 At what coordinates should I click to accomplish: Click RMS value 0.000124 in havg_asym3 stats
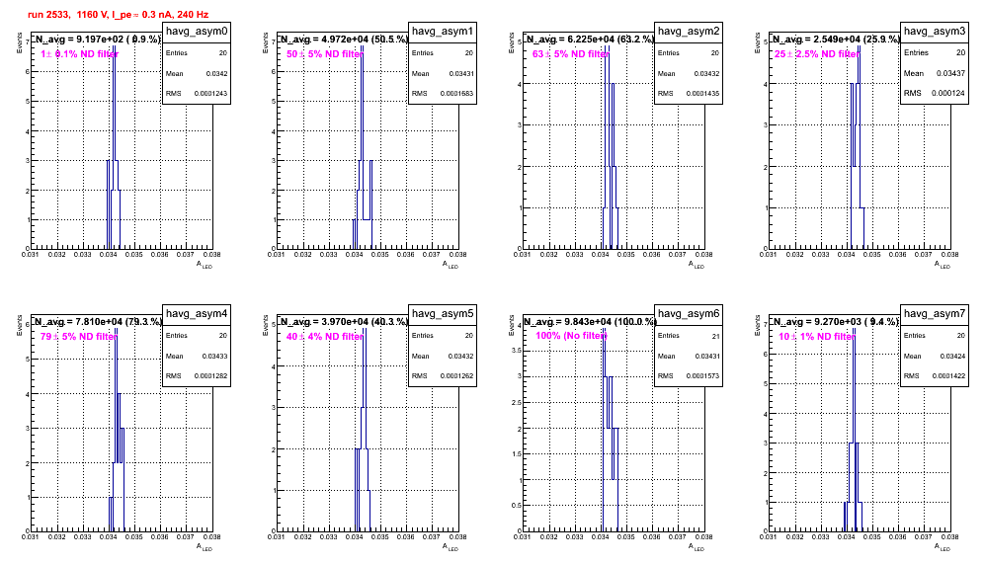tap(948, 93)
